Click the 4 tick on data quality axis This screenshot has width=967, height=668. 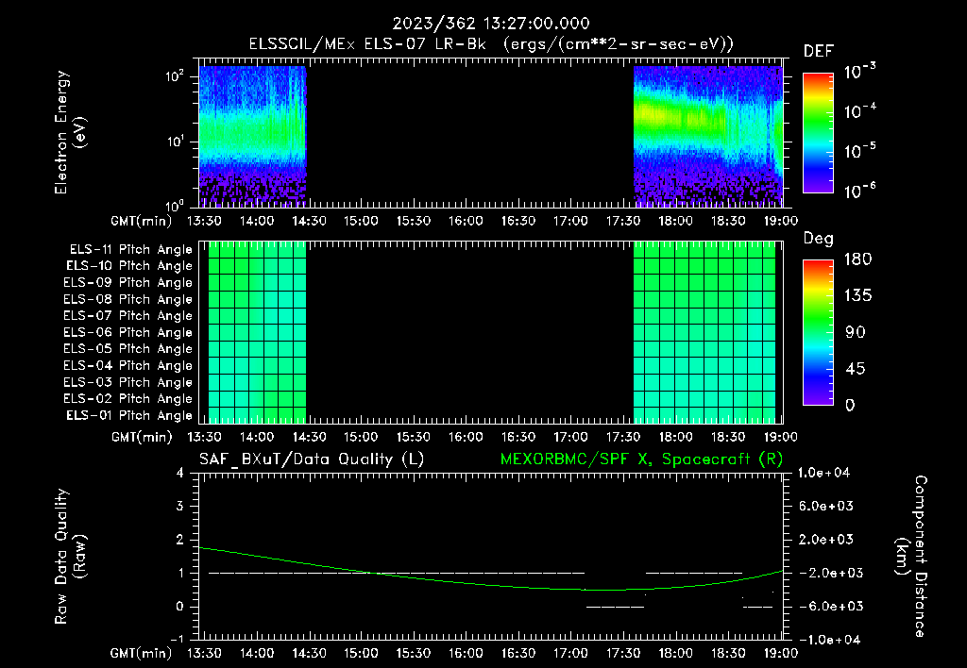pyautogui.click(x=180, y=473)
